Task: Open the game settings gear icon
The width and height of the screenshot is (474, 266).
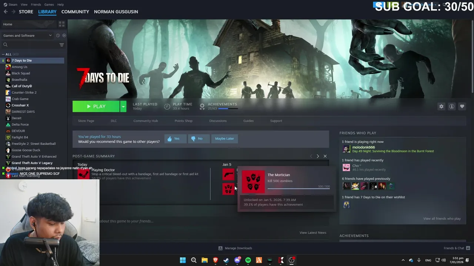Action: click(441, 106)
